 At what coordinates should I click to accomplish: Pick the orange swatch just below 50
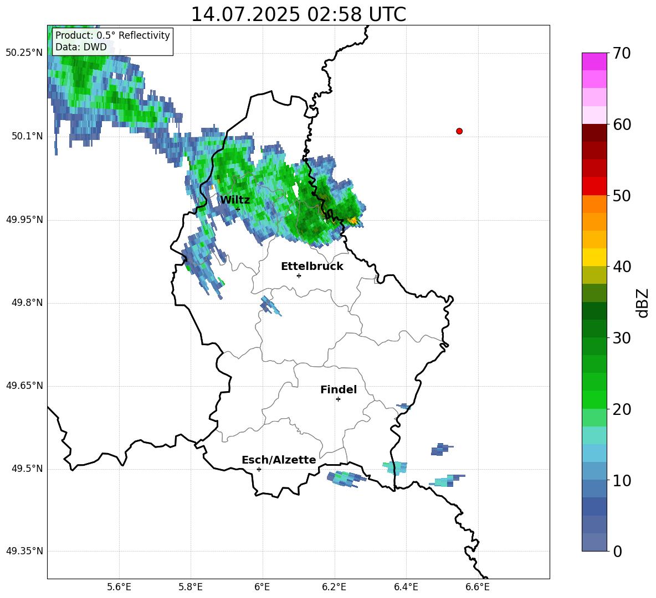coord(594,204)
